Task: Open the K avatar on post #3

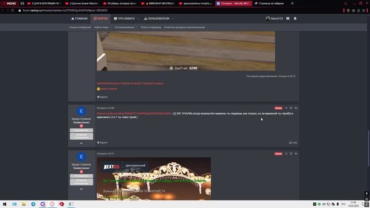Action: click(x=81, y=111)
